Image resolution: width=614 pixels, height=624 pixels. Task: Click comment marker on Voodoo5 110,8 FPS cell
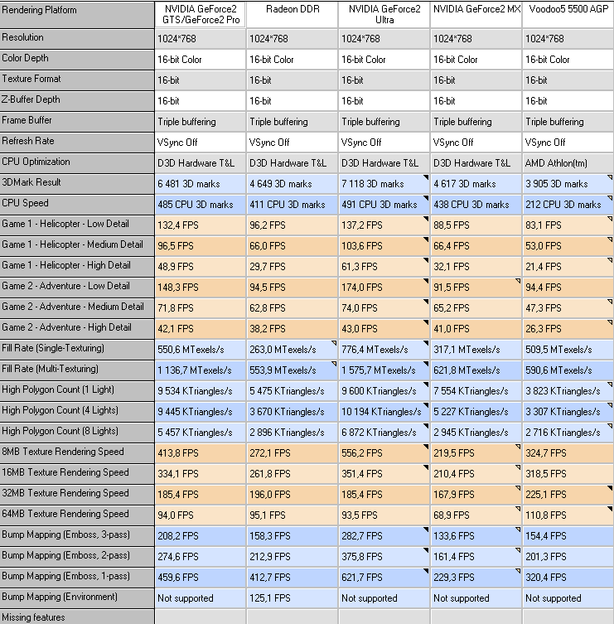[610, 508]
